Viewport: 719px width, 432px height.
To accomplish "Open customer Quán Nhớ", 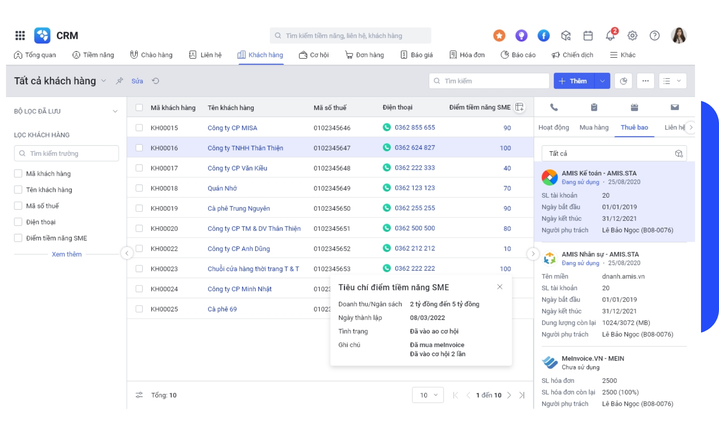I will tap(222, 188).
